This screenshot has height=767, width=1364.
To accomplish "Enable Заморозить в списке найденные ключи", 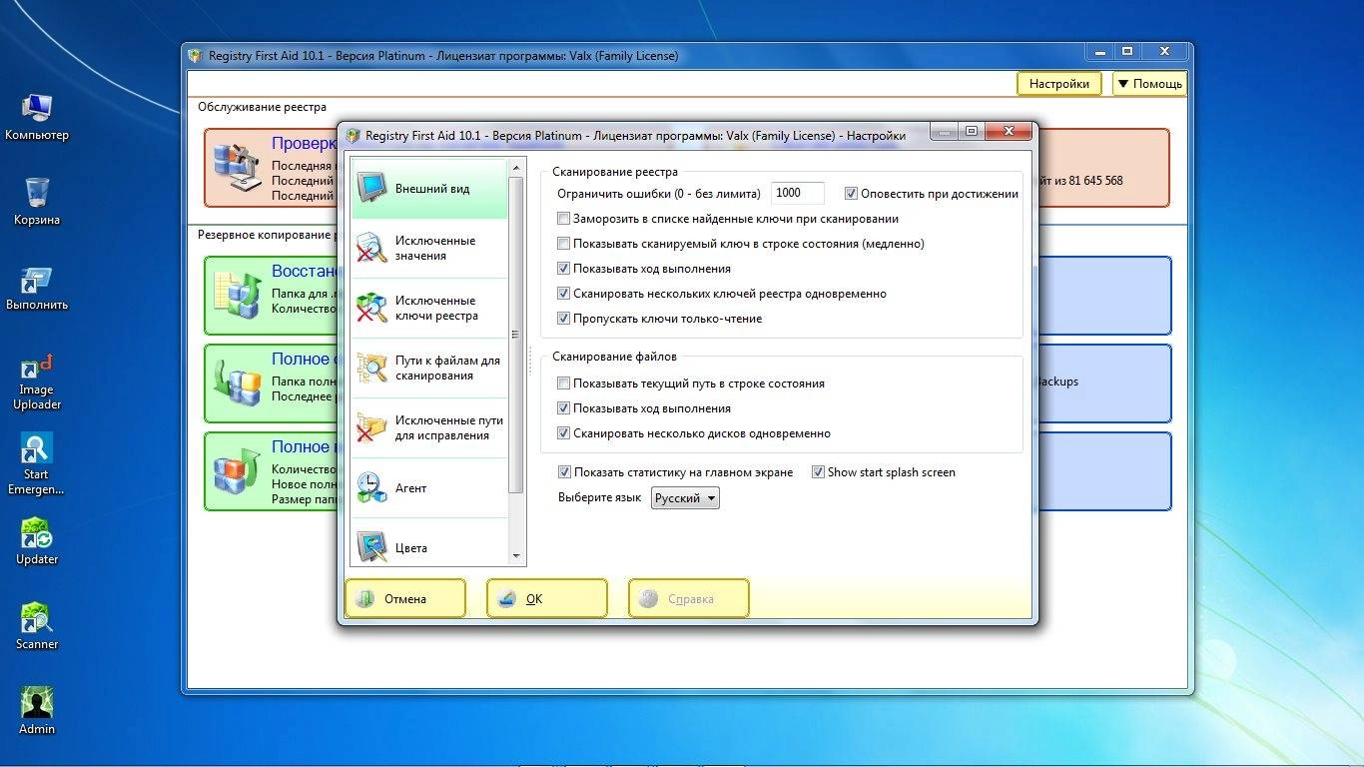I will 564,219.
